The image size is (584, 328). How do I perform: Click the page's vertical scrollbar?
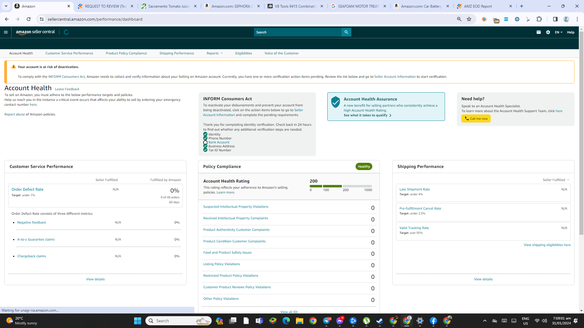(x=581, y=134)
